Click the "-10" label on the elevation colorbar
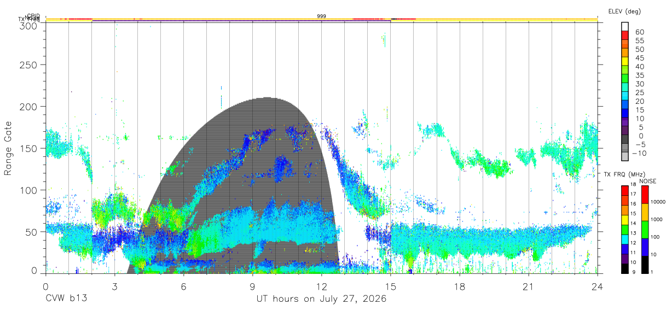 point(639,153)
